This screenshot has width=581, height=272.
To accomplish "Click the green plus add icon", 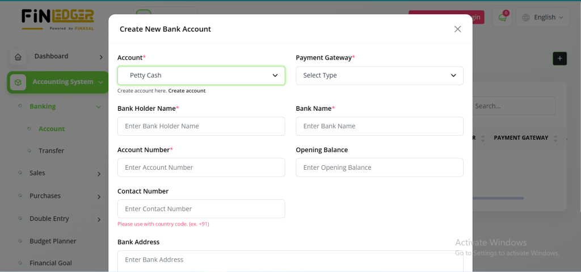I will (559, 58).
